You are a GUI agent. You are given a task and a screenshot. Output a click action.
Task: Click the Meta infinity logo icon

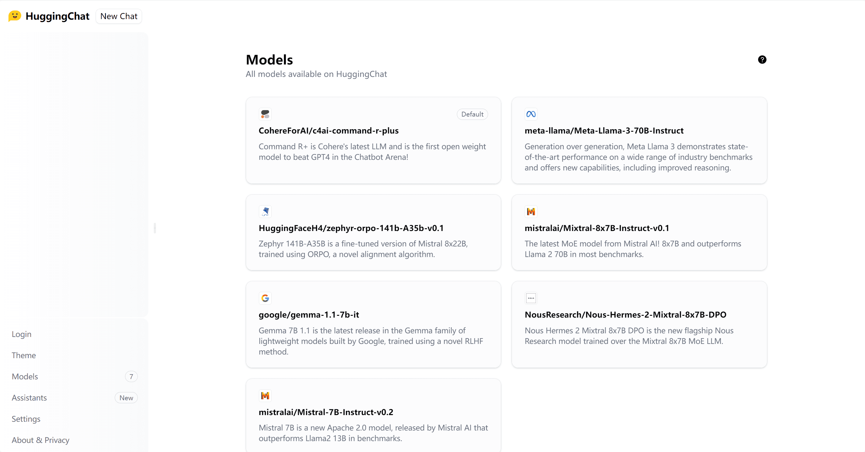coord(531,114)
